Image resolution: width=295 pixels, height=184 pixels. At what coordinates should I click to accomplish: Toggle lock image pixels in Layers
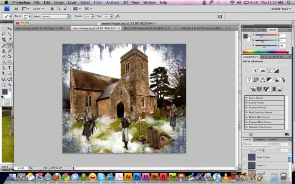point(256,150)
